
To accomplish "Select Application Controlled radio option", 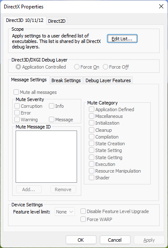I will click(41, 67).
